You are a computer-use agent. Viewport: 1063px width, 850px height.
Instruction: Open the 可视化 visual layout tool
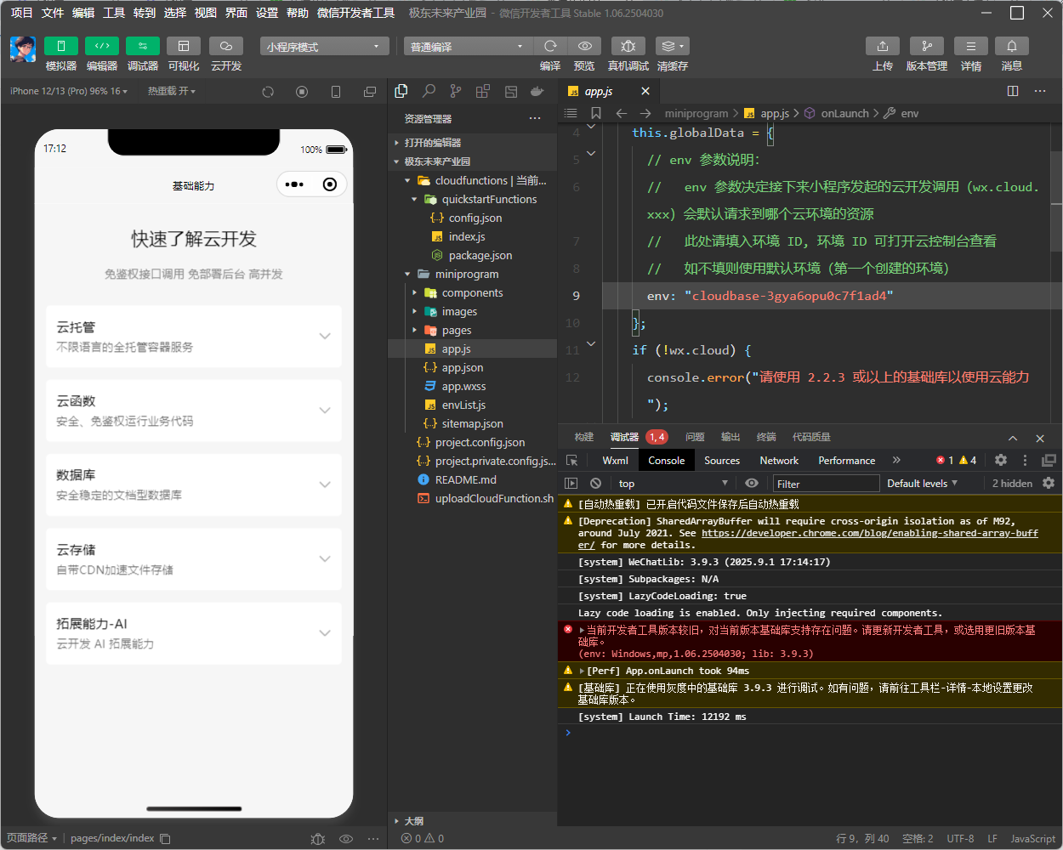pos(184,46)
